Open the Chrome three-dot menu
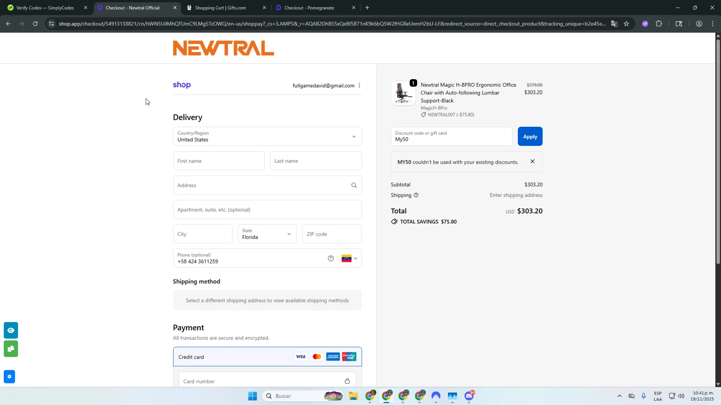Screen dimensions: 721x405 click(x=713, y=24)
